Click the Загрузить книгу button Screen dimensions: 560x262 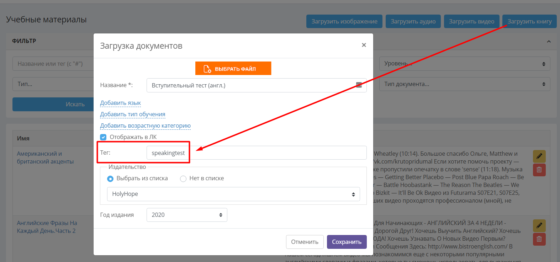529,21
